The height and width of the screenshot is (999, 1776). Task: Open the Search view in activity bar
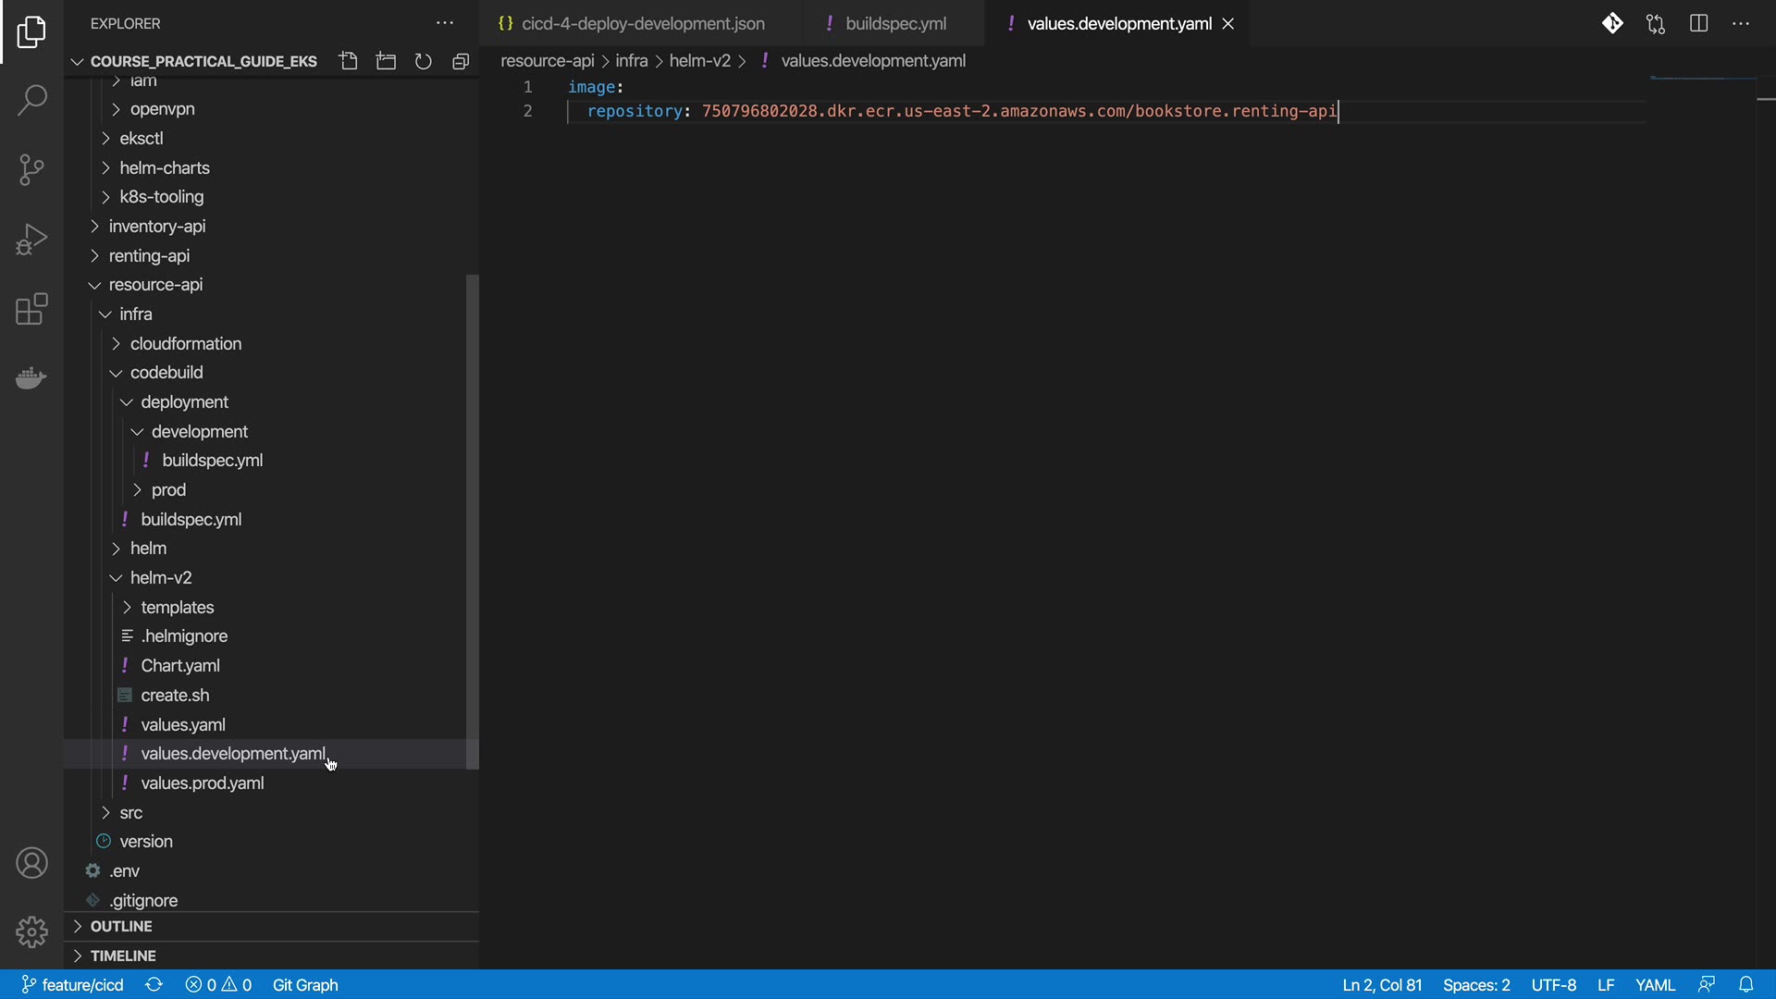(x=31, y=100)
